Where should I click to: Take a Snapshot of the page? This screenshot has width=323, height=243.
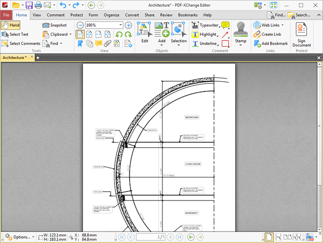coord(54,25)
